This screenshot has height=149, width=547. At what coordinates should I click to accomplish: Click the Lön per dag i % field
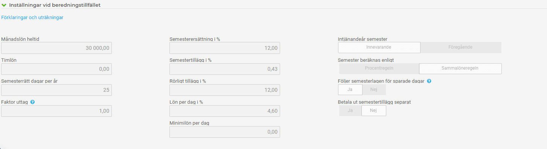click(225, 111)
